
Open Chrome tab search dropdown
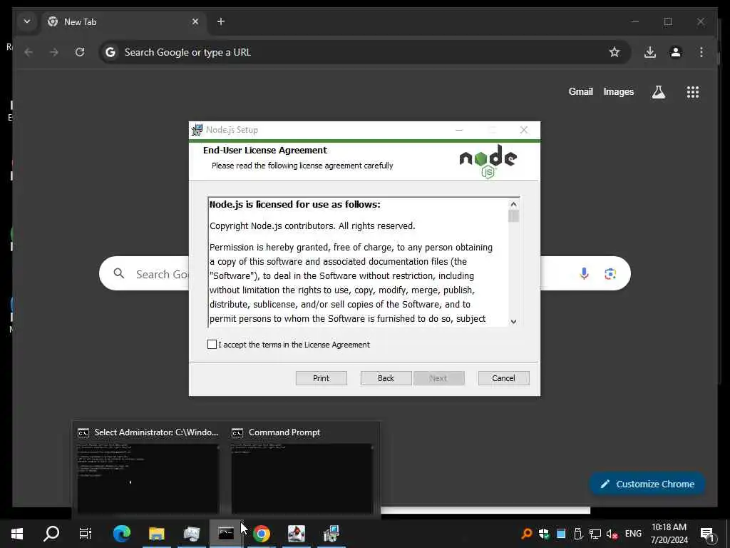click(27, 21)
